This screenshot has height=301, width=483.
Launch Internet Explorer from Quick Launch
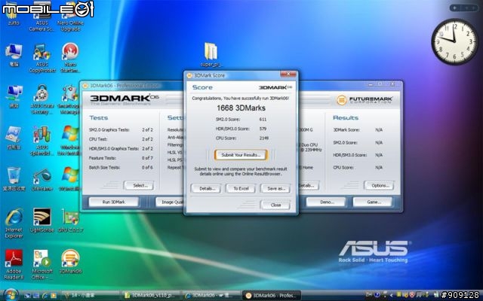click(x=45, y=296)
